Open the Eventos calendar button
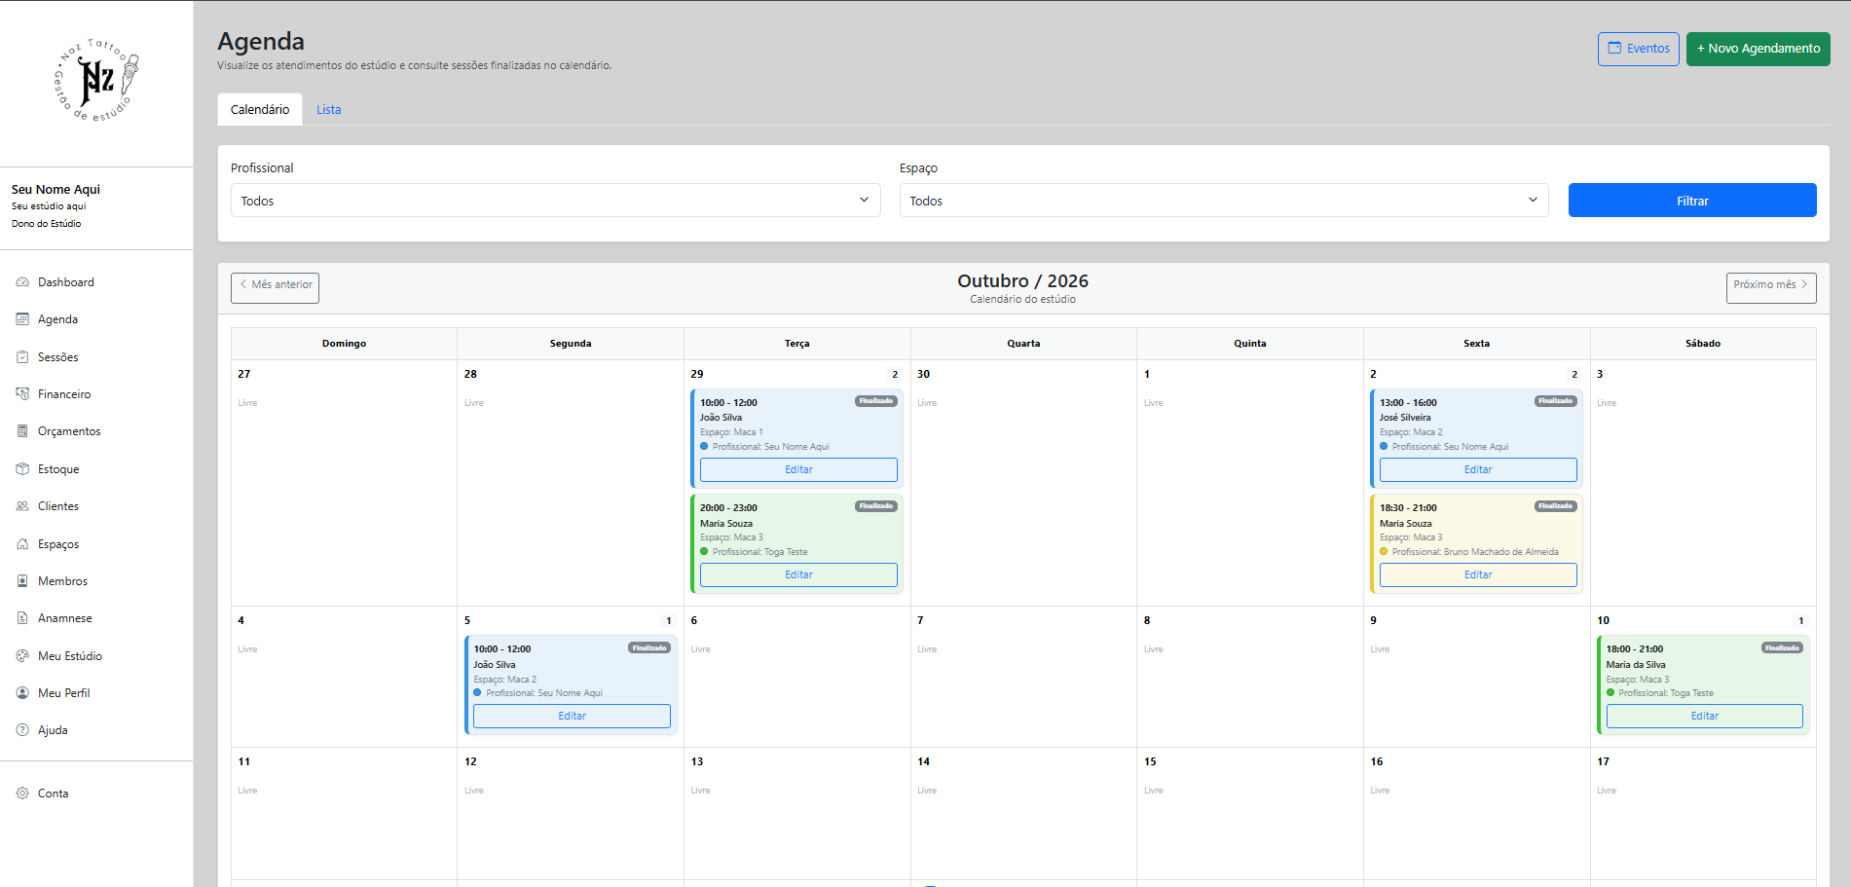 click(x=1638, y=49)
